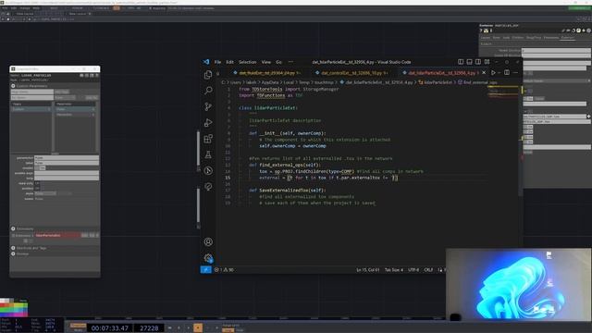Select Custom page row in Component Editor
Image resolution: width=592 pixels, height=333 pixels.
click(x=31, y=109)
